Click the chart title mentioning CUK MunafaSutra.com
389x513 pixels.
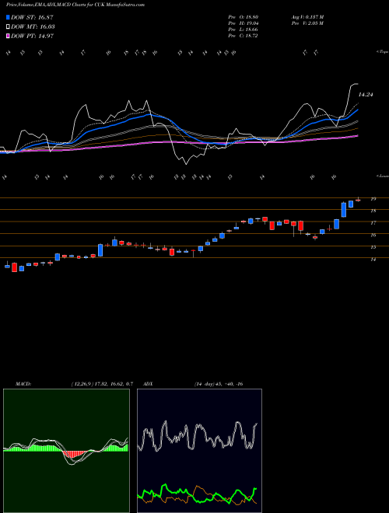[75, 5]
